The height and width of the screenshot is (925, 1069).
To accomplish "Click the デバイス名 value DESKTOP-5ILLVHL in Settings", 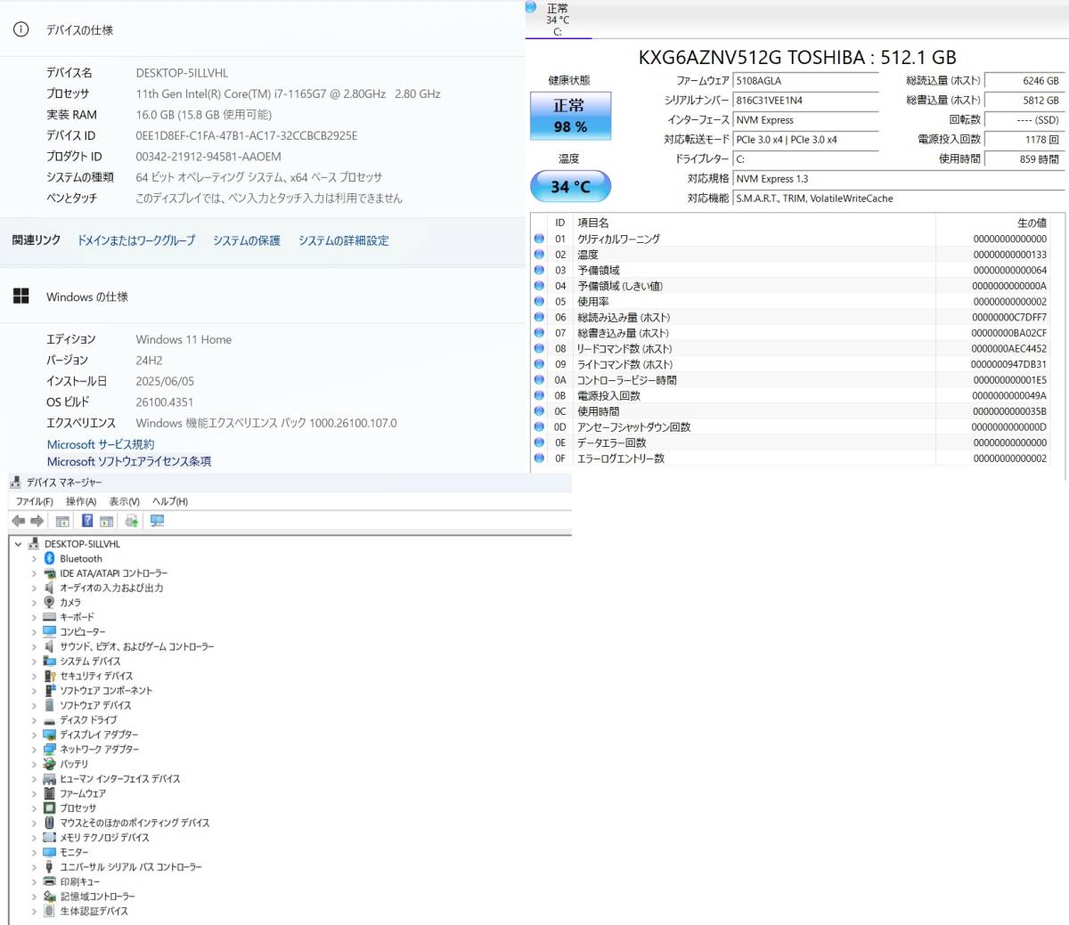I will click(182, 73).
